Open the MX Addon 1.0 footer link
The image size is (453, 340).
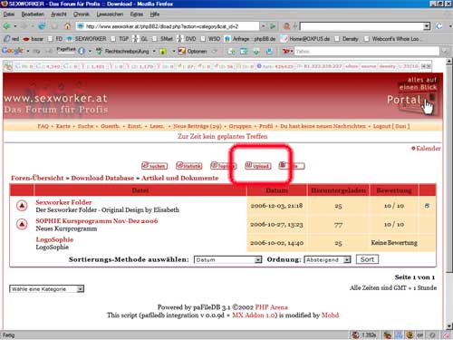coord(253,316)
